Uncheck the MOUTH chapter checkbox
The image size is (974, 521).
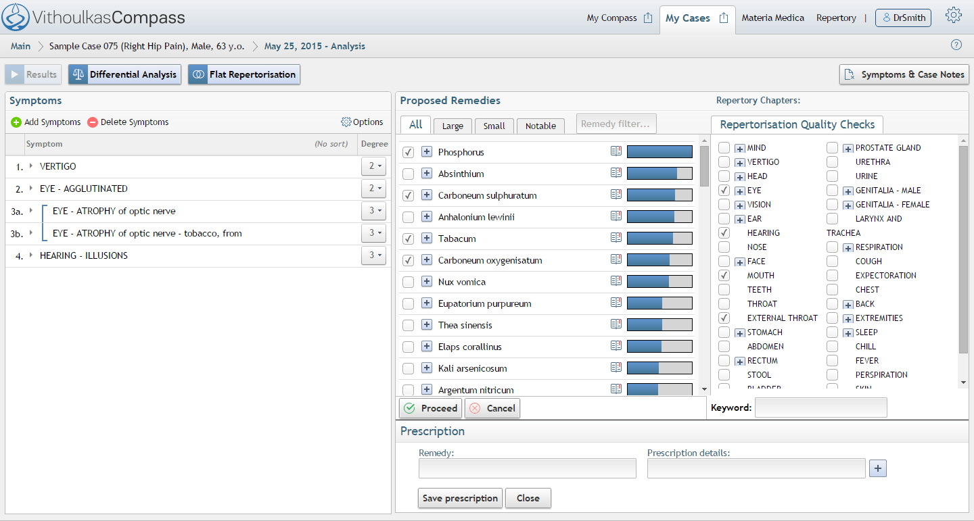click(x=724, y=275)
